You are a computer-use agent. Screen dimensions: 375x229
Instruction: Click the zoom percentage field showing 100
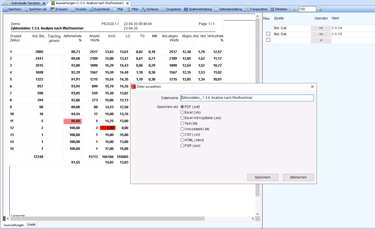(307, 9)
